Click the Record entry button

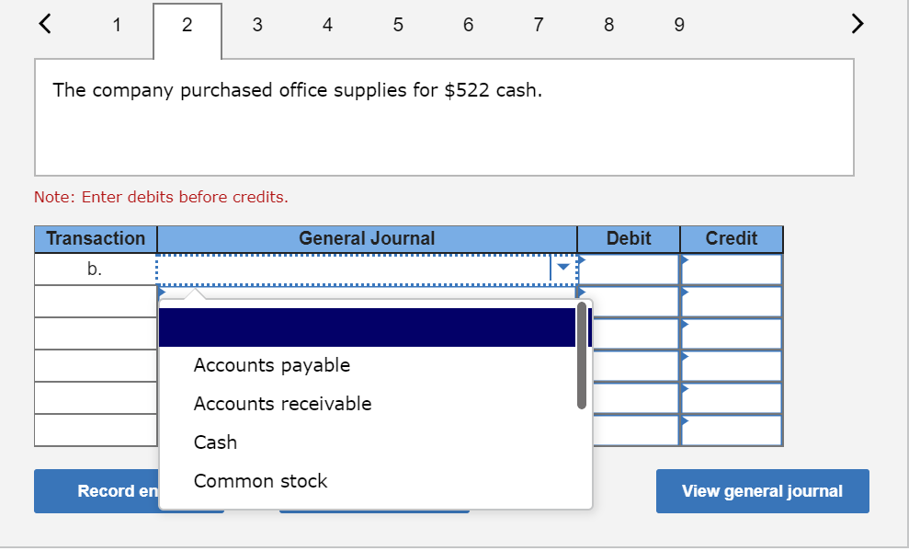point(97,491)
